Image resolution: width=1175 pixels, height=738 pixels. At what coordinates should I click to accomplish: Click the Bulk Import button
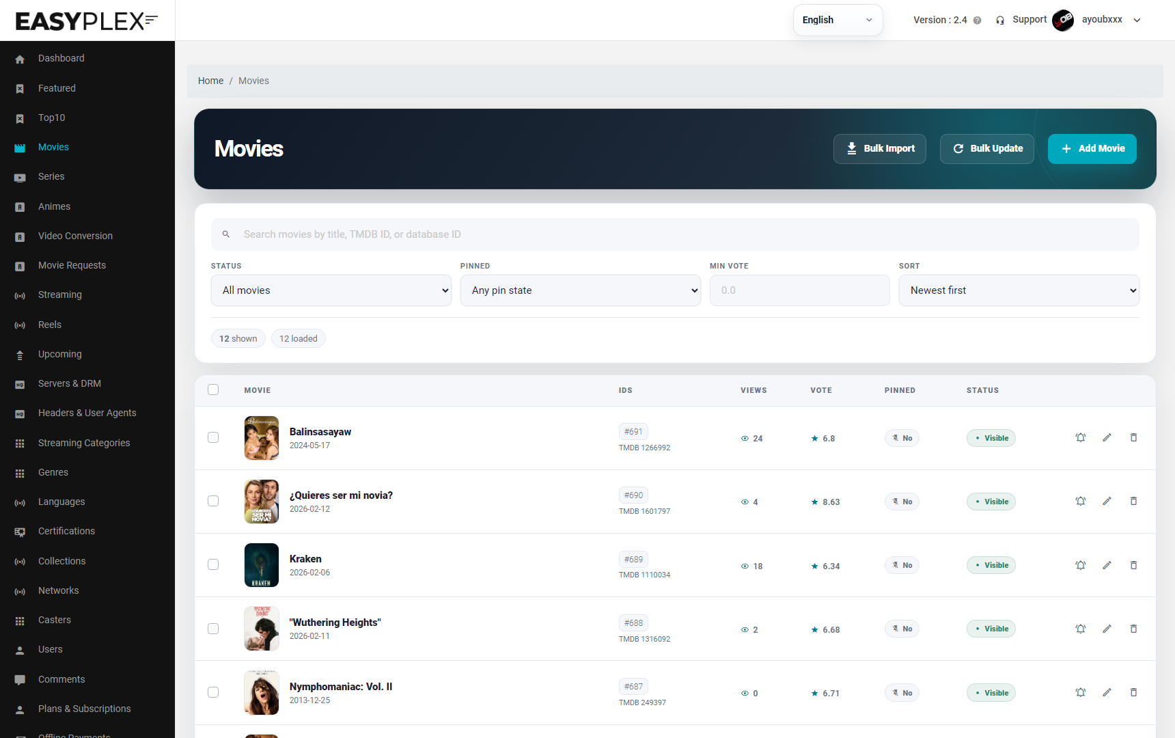[880, 149]
